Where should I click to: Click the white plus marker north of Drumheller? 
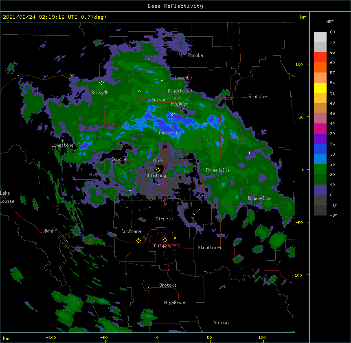249,153
